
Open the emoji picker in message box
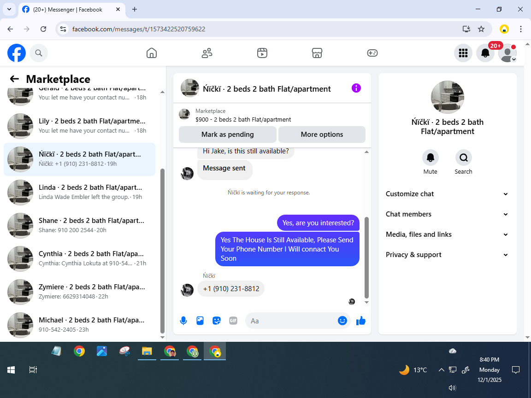pyautogui.click(x=342, y=321)
